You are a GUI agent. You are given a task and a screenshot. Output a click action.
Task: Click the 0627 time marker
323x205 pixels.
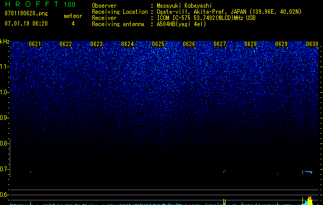220,44
